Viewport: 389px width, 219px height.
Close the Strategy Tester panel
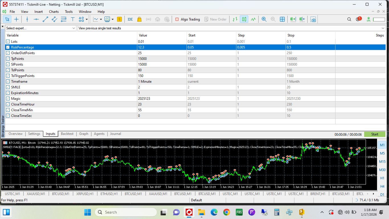(x=3, y=27)
